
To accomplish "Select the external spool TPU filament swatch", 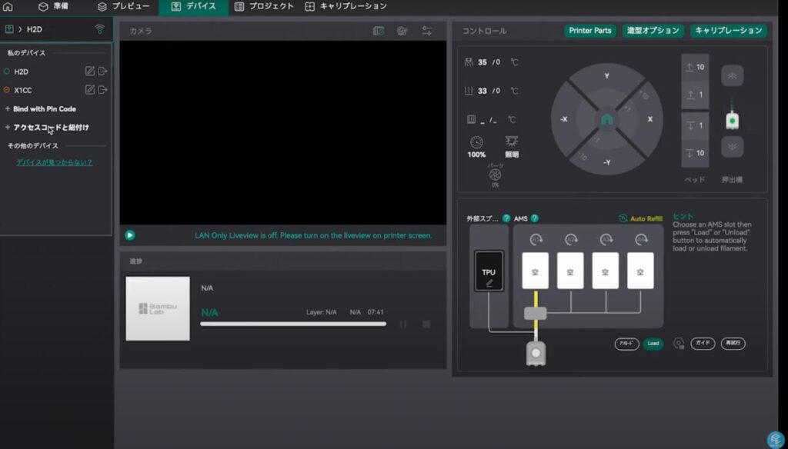I will (x=489, y=271).
